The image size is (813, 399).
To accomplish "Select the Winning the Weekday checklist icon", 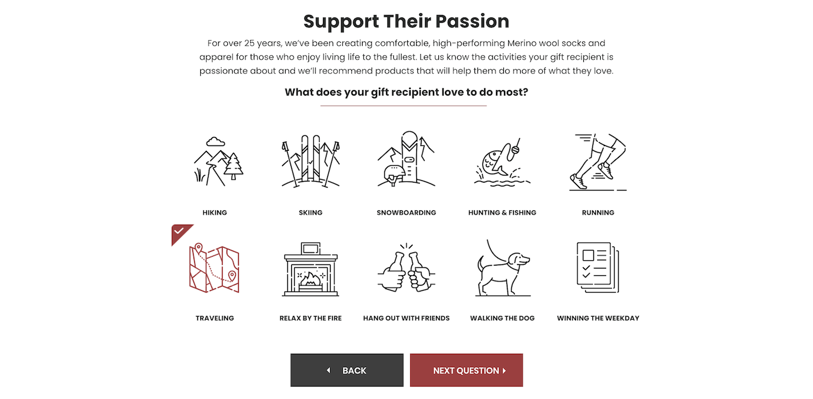I will pyautogui.click(x=598, y=268).
